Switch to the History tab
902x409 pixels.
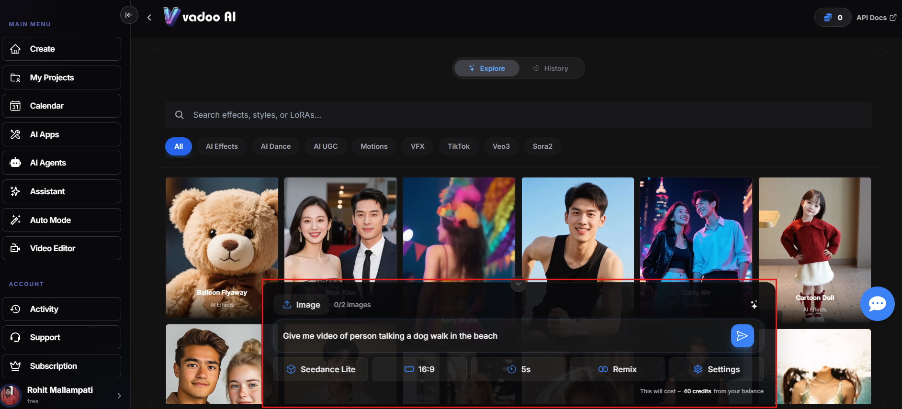pyautogui.click(x=551, y=68)
